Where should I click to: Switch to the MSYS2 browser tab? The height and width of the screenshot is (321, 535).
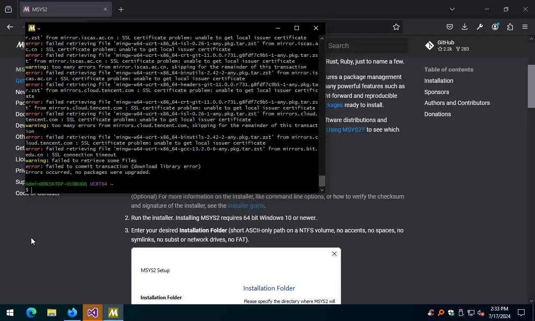[x=66, y=9]
